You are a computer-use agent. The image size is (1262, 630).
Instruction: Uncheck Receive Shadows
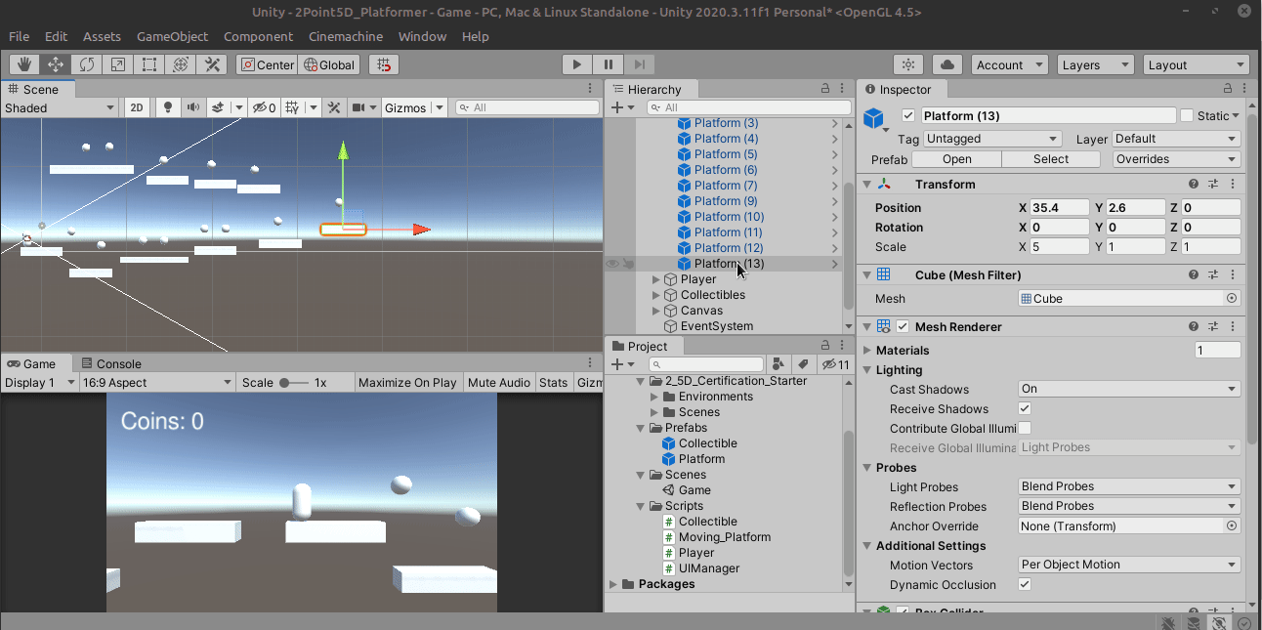coord(1025,408)
